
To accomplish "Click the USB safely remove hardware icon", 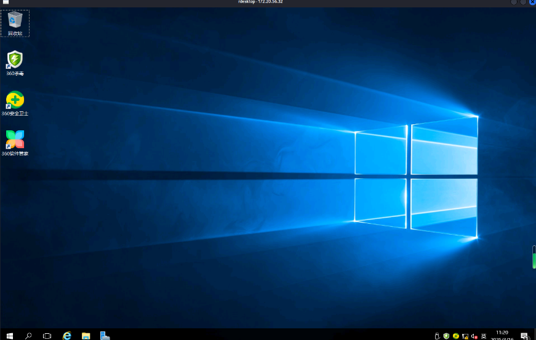I will pos(437,336).
